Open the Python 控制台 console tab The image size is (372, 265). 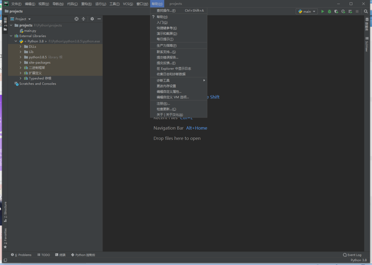click(83, 255)
